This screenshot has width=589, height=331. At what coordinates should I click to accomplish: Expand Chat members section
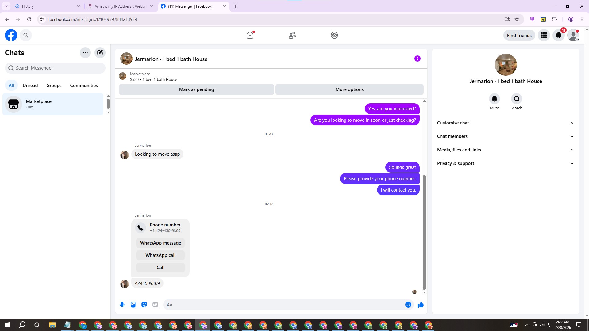click(506, 136)
